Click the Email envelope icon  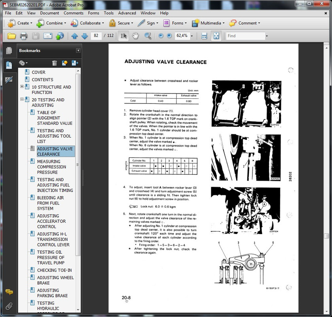coord(47,36)
